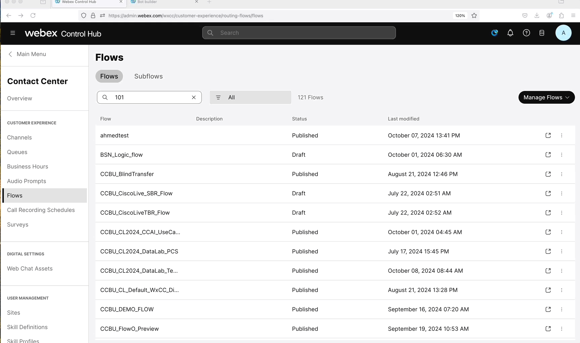Viewport: 580px width, 343px height.
Task: Open the help question mark icon
Action: (526, 33)
